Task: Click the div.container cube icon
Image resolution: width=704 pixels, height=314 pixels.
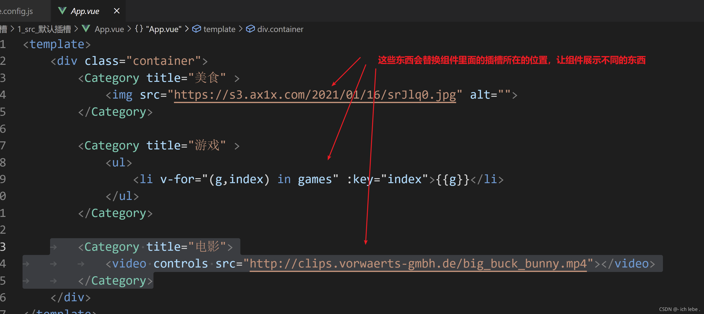Action: point(250,29)
